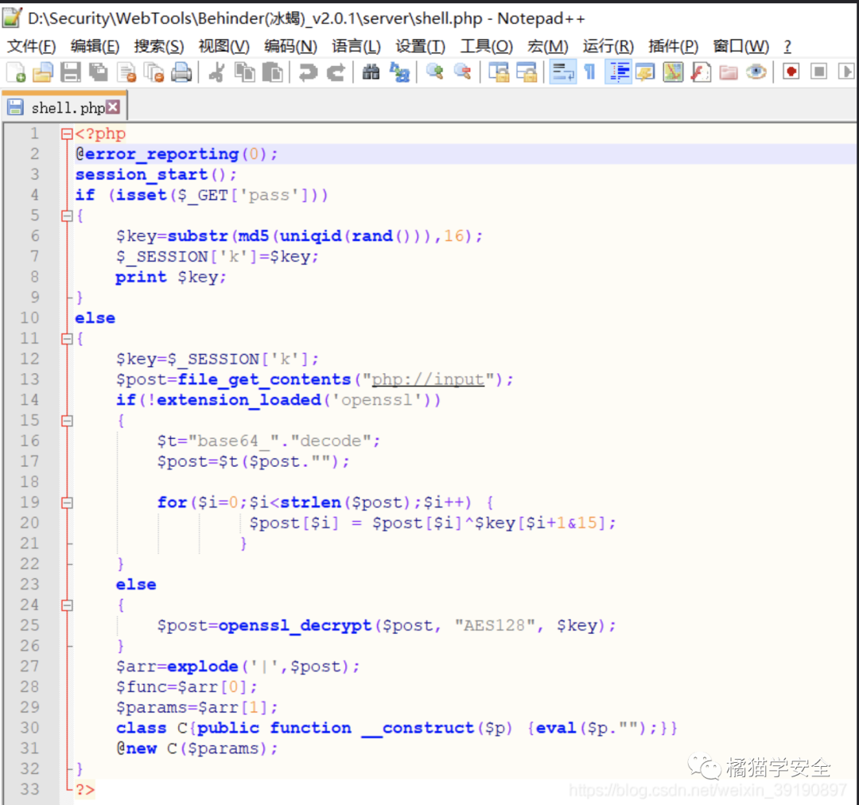The image size is (859, 805).
Task: Collapse the fold marker on line 15
Action: pos(67,421)
